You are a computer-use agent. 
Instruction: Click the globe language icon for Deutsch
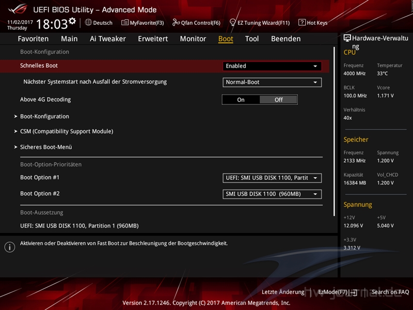88,23
